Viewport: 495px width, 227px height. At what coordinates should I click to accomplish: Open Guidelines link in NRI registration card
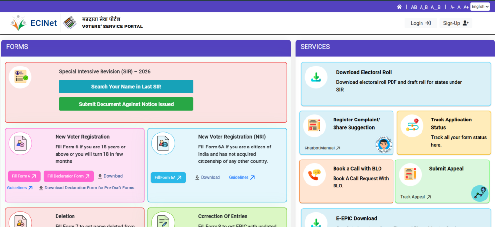(x=242, y=177)
